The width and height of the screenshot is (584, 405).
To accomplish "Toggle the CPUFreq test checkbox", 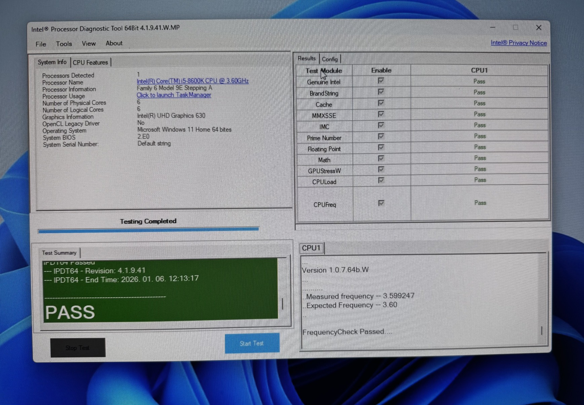I will pyautogui.click(x=381, y=203).
